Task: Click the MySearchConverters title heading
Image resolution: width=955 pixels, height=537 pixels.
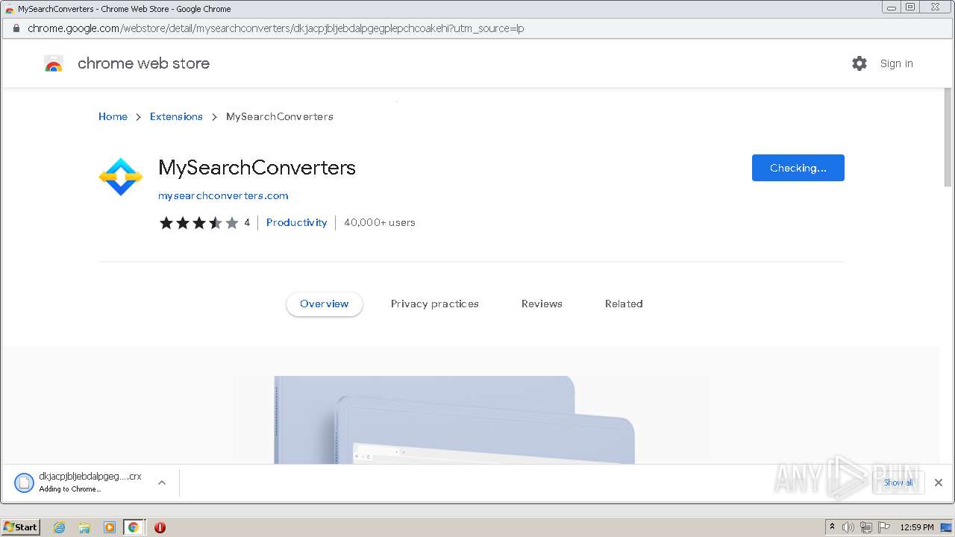Action: (257, 167)
